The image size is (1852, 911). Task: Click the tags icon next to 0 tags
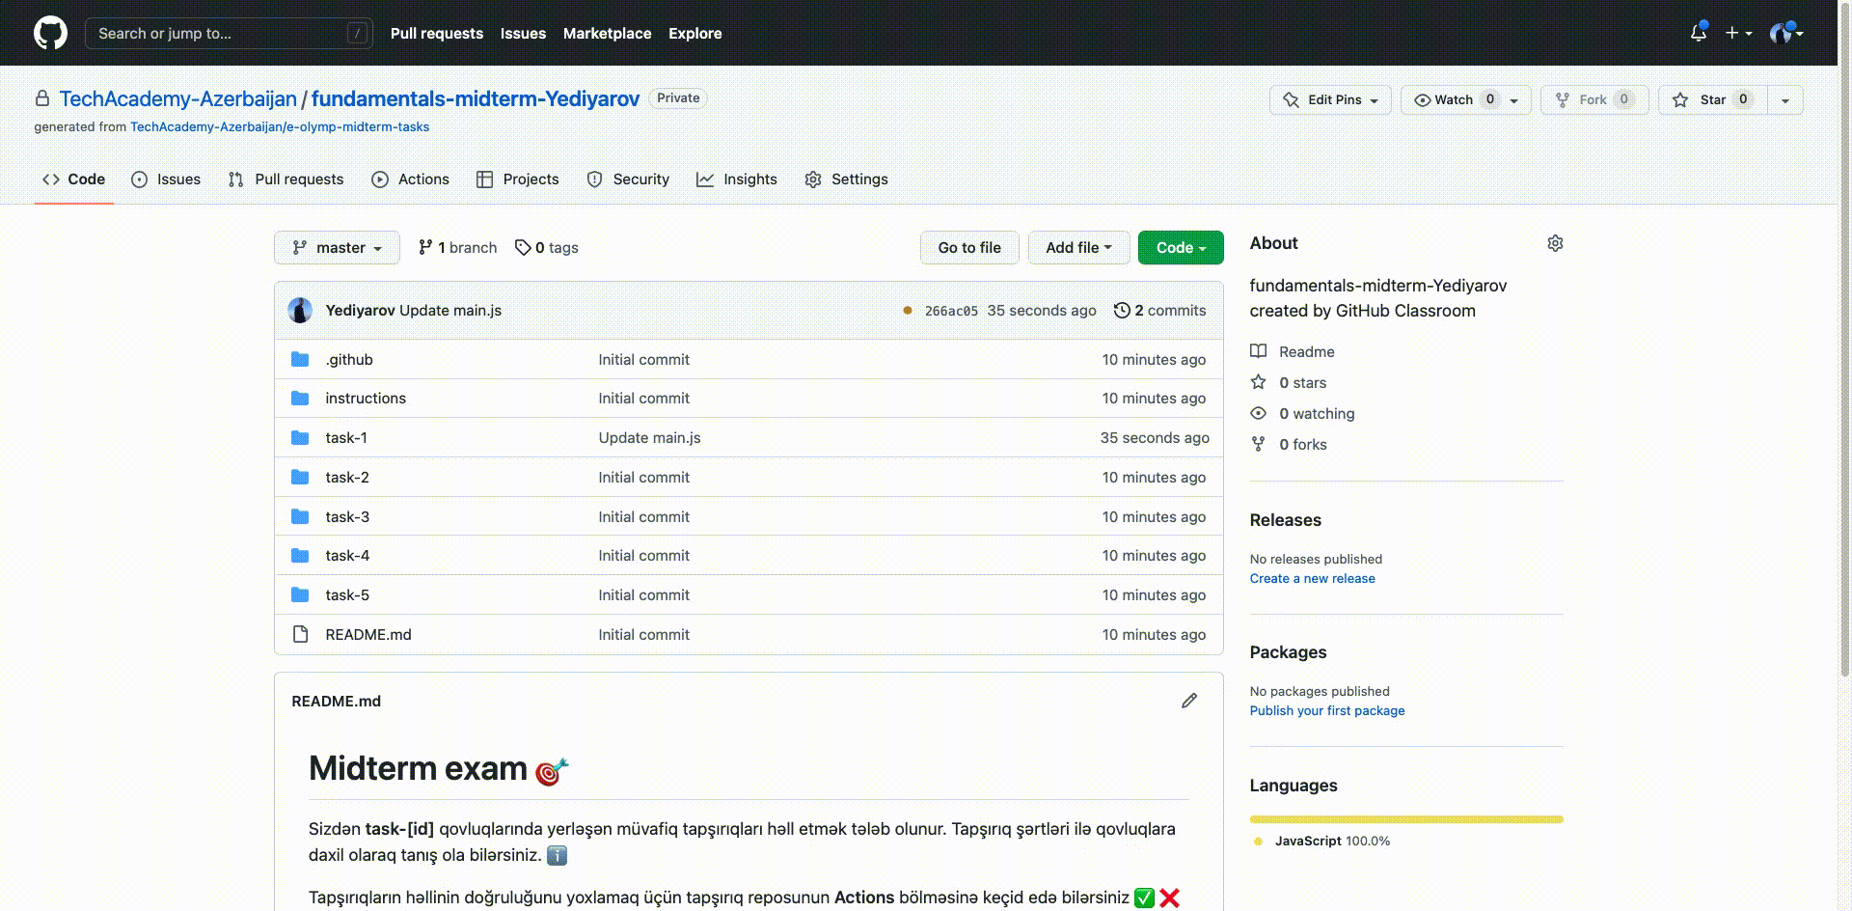point(523,247)
